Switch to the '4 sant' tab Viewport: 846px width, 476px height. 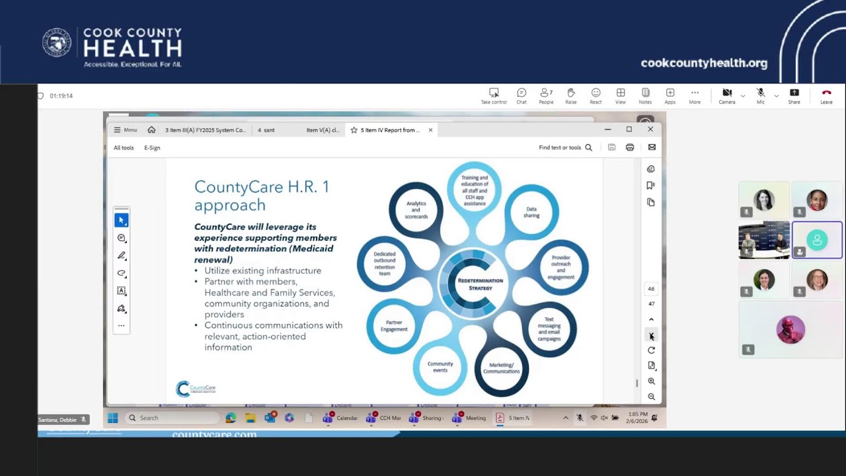click(266, 130)
